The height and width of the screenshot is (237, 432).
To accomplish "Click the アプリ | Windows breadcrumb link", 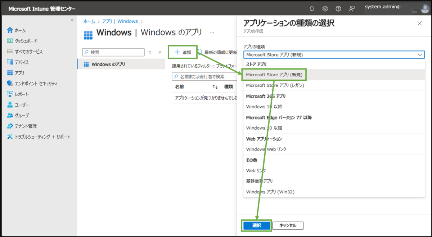I will pos(120,22).
